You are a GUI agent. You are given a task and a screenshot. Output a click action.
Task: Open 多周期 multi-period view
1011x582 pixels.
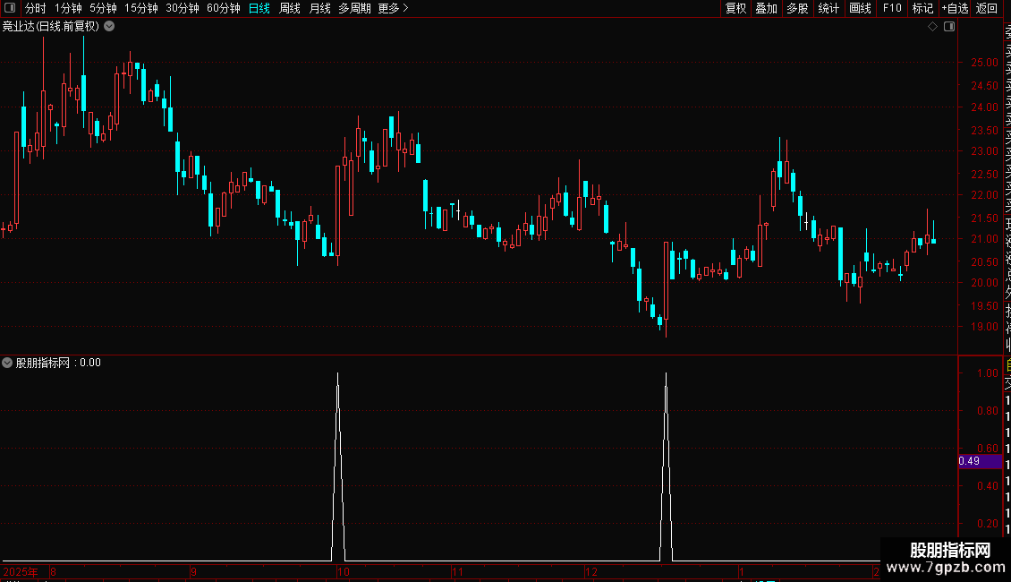pos(354,8)
